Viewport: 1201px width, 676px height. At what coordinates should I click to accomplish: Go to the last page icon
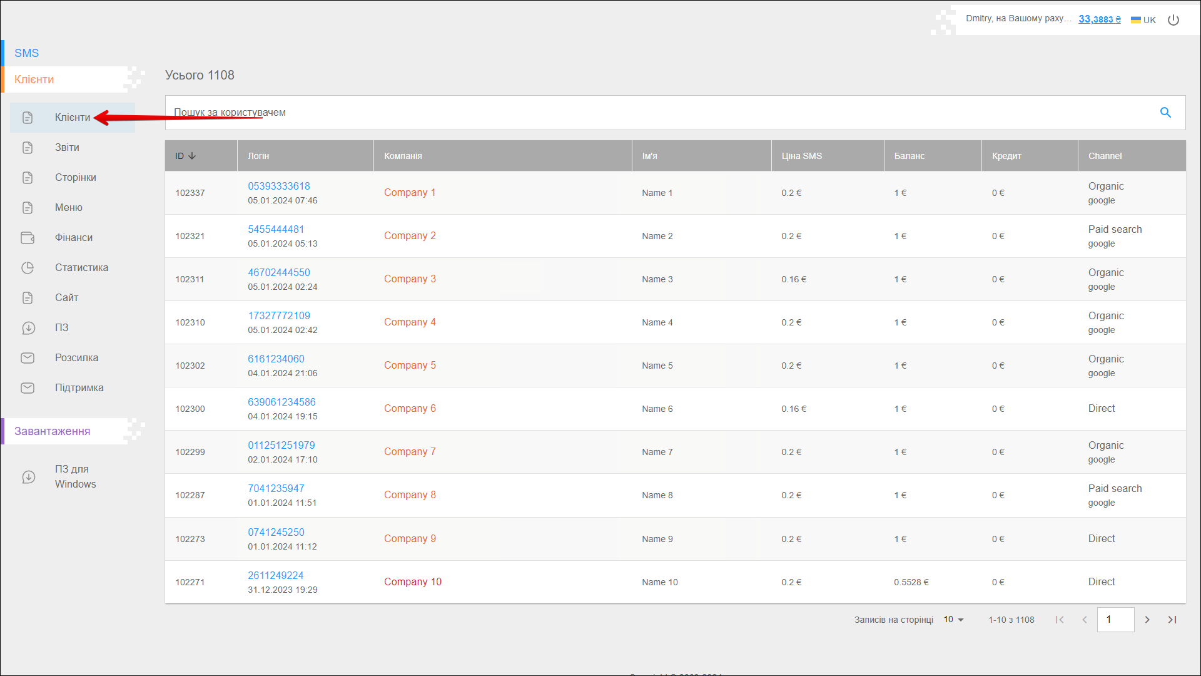[x=1172, y=620]
